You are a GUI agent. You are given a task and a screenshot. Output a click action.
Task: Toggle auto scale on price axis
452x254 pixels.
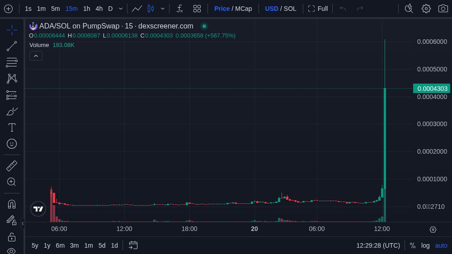click(441, 245)
